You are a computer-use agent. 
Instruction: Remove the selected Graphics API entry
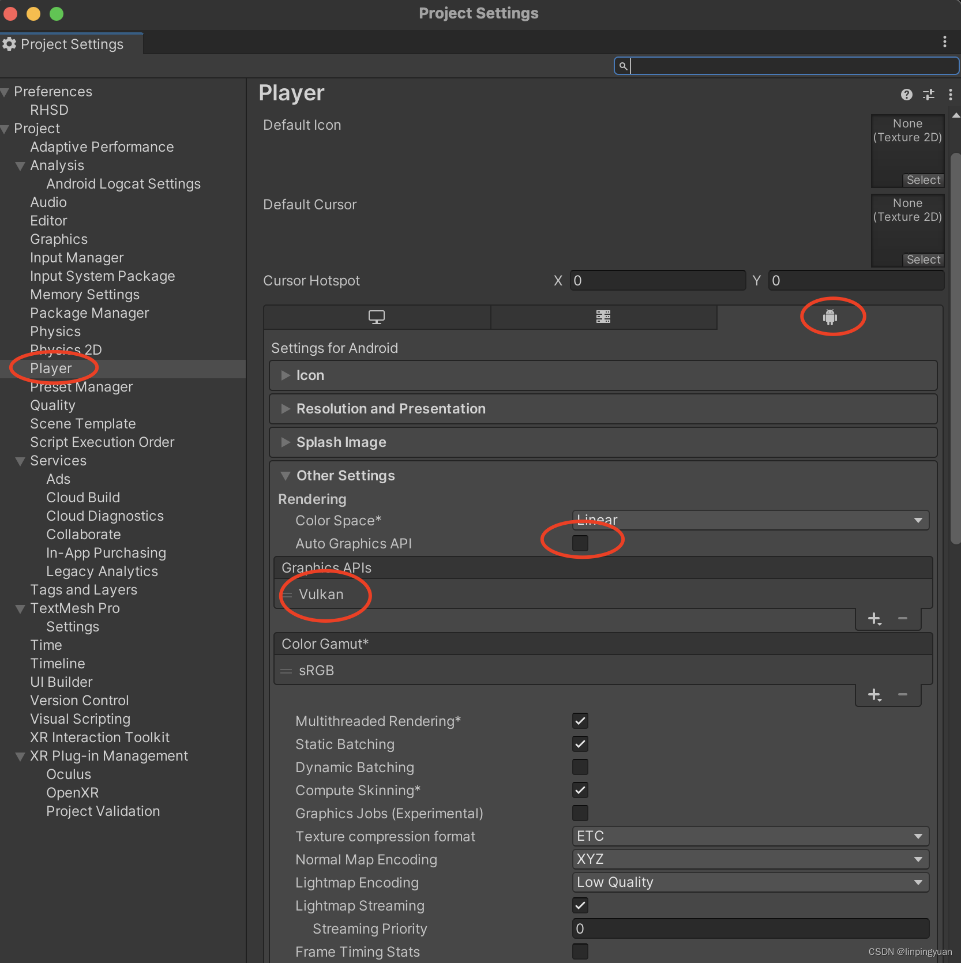[x=903, y=619]
